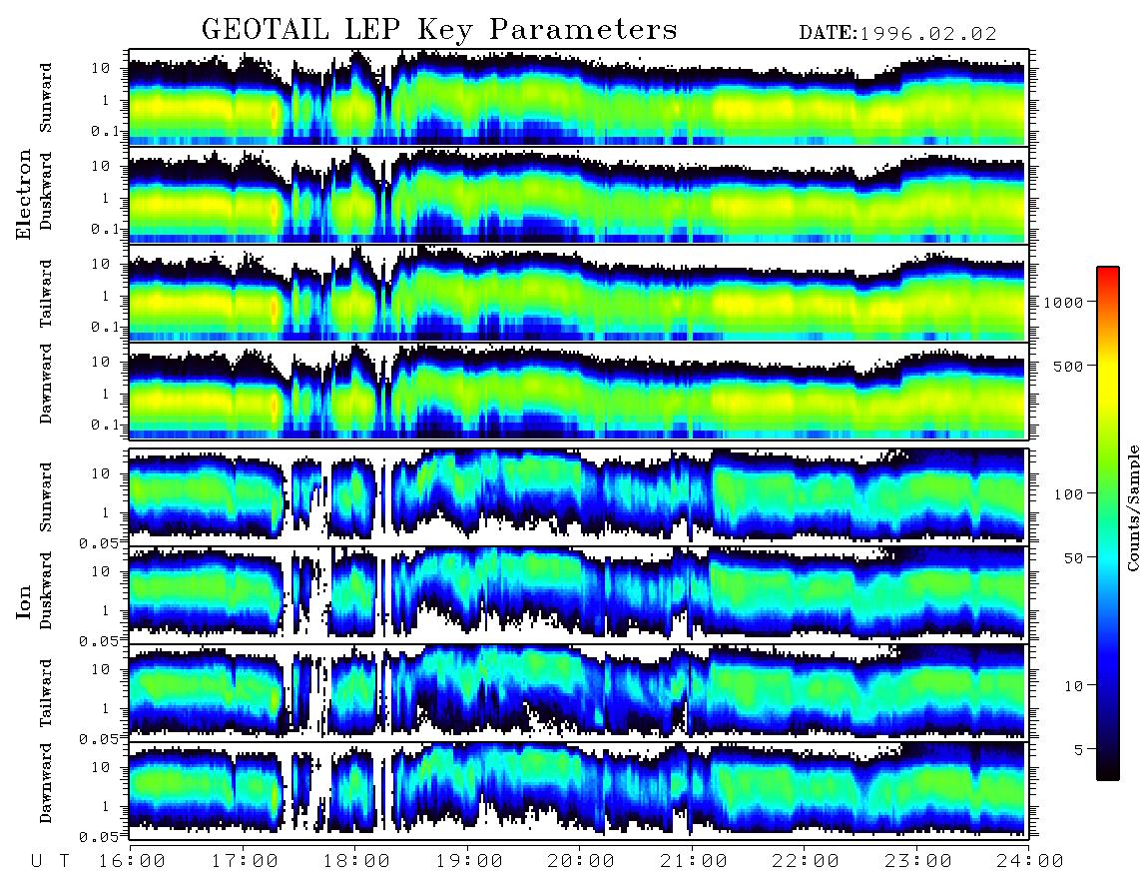1140x879 pixels.
Task: Click the "Sunward" label of the Electron group
Action: [x=46, y=98]
